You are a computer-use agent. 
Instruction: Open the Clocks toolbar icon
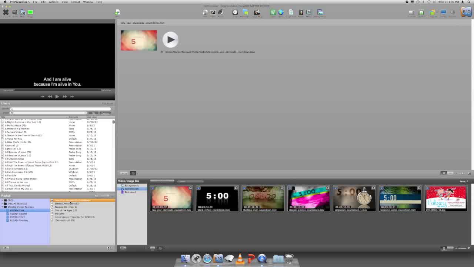pyautogui.click(x=235, y=12)
